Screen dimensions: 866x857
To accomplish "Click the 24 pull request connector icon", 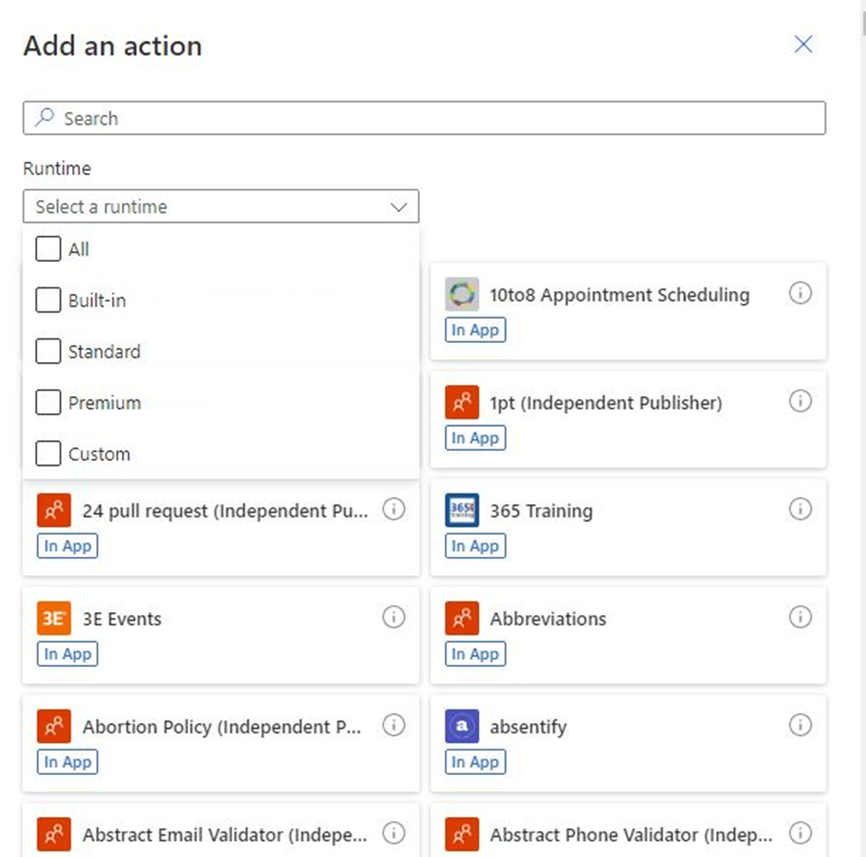I will coord(54,510).
